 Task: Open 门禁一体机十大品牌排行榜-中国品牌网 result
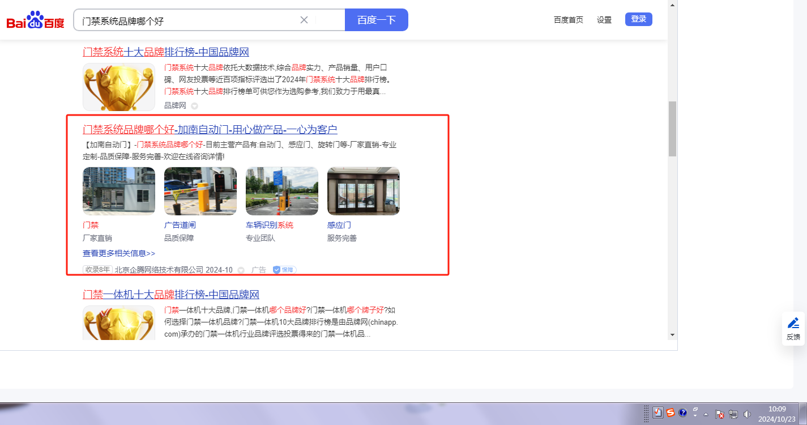(171, 295)
